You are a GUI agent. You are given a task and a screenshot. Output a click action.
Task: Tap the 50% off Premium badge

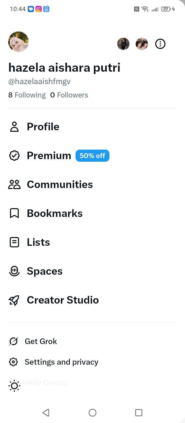tap(92, 156)
